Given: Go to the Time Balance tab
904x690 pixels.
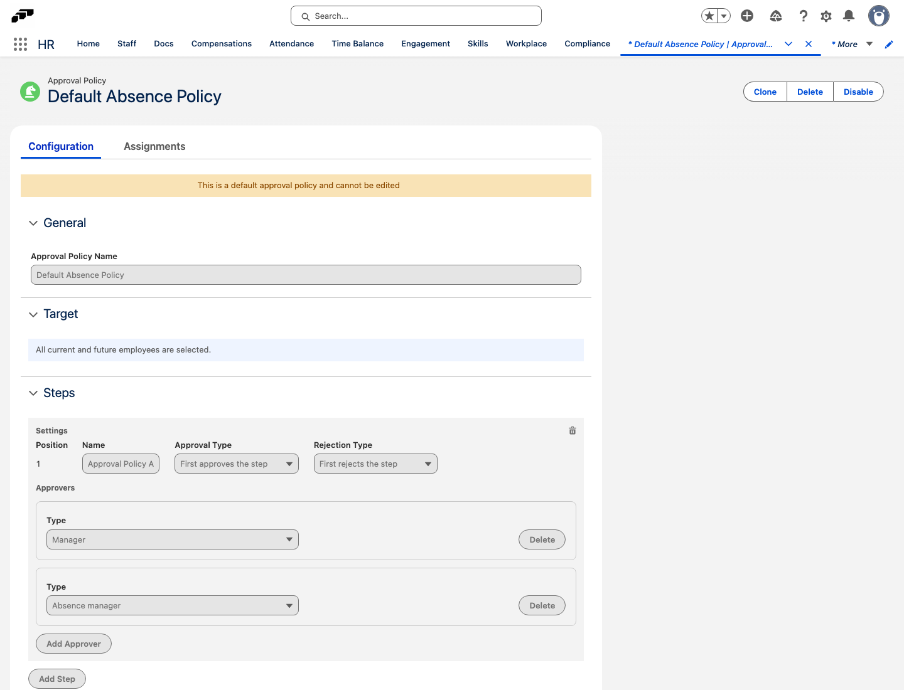Looking at the screenshot, I should (357, 44).
